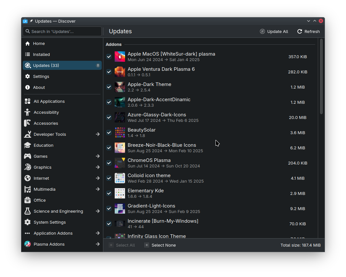The image size is (346, 277).
Task: Click the Select All button
Action: [x=122, y=245]
